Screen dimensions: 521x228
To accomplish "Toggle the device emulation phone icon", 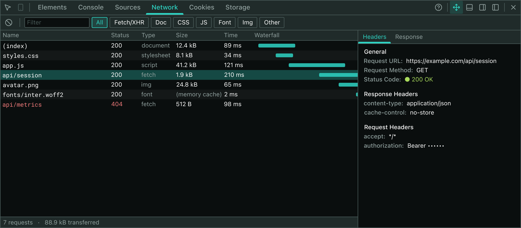I will [21, 7].
